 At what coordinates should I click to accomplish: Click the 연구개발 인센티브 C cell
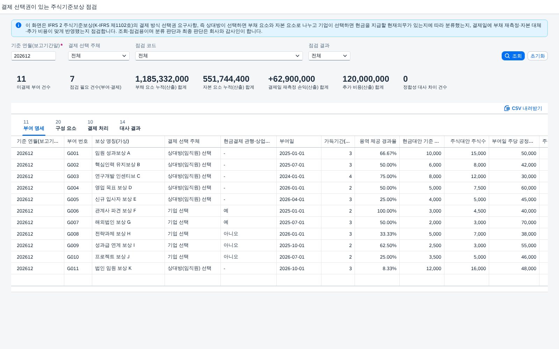(x=128, y=176)
